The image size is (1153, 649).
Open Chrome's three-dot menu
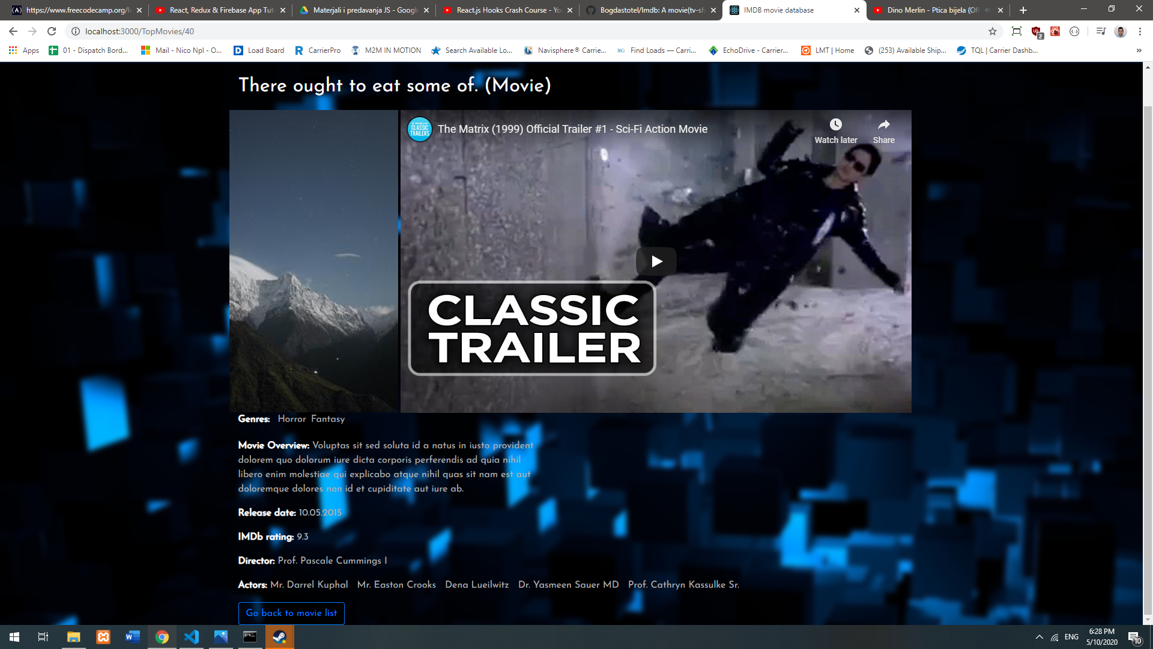click(1140, 31)
